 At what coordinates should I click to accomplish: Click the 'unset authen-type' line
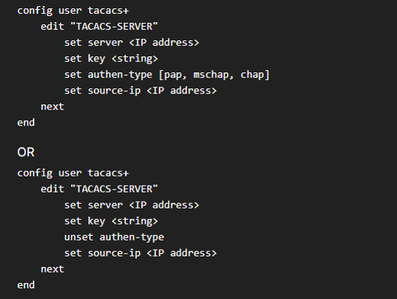click(114, 237)
